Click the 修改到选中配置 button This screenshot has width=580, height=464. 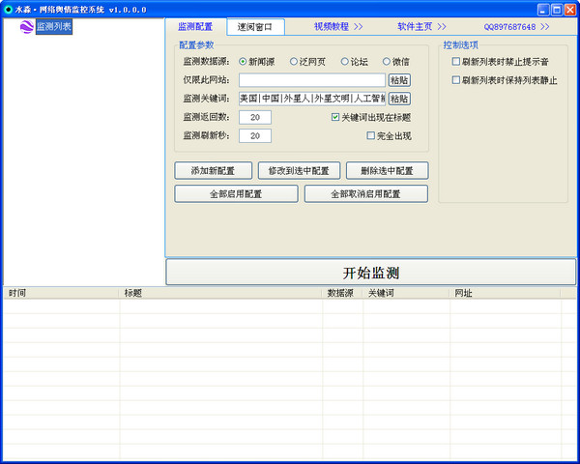click(299, 170)
